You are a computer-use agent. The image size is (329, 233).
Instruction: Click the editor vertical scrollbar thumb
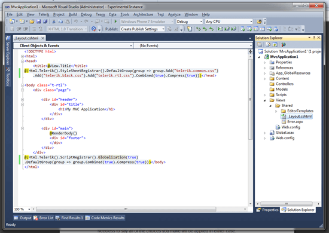tap(250, 99)
